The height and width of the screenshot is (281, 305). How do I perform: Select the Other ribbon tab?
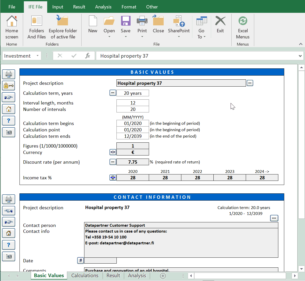(152, 7)
